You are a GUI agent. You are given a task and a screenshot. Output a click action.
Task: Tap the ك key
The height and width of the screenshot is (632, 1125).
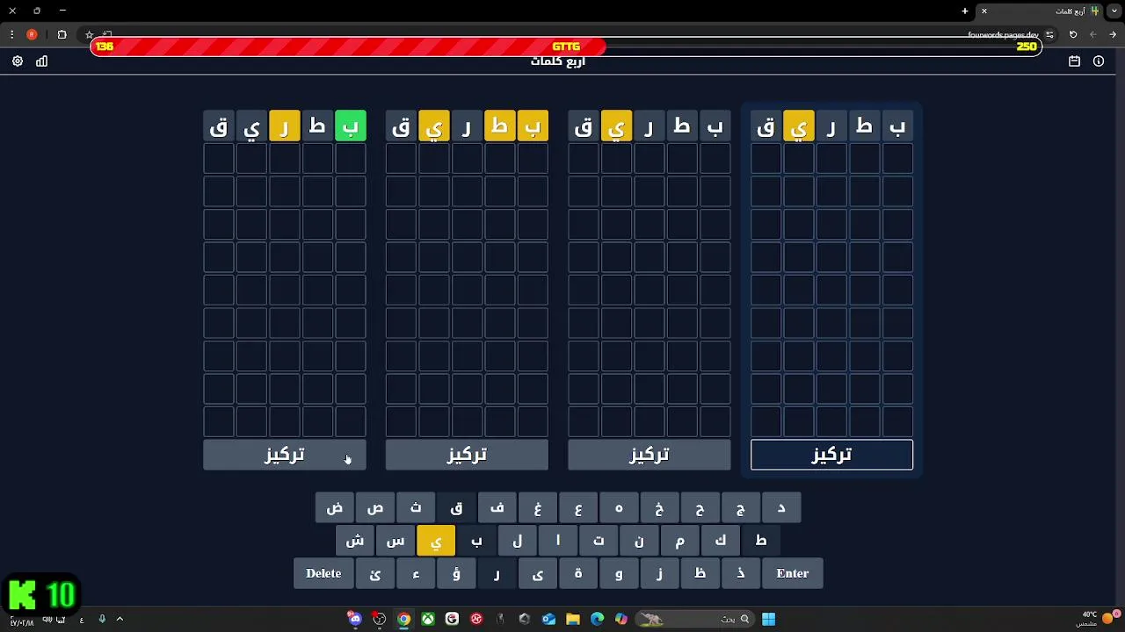[720, 541]
